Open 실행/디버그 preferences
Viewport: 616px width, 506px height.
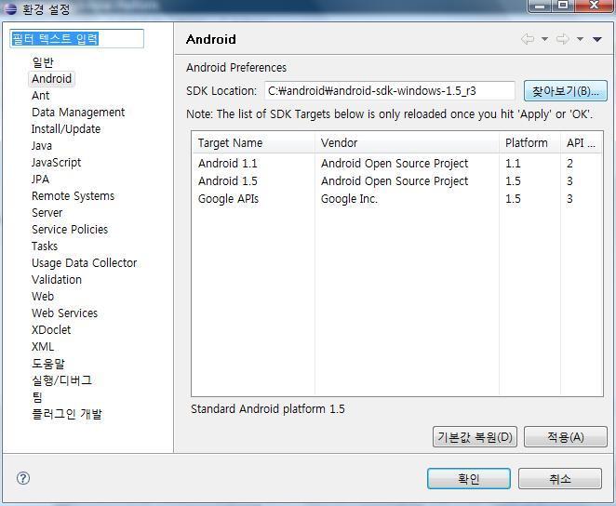point(62,380)
